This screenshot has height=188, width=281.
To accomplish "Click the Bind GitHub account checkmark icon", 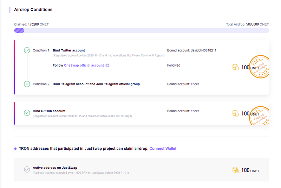I will tap(27, 113).
